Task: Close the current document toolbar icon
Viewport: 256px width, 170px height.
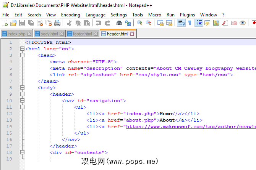Action: tap(40, 23)
